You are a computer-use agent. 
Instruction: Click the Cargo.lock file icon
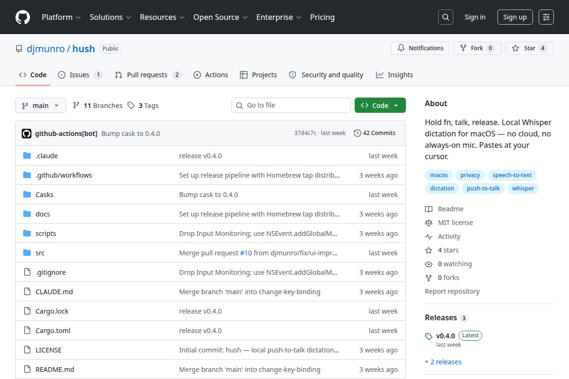(x=27, y=311)
